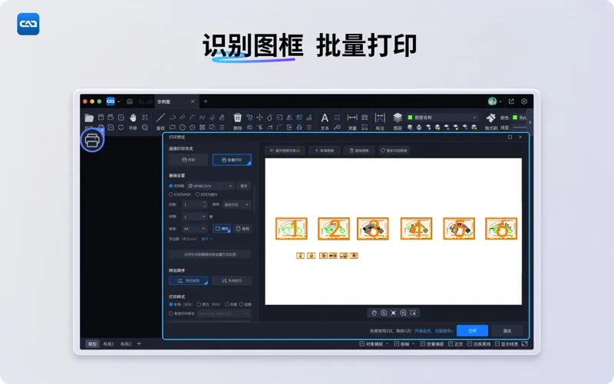This screenshot has width=614, height=384.
Task: Select the Dimension annotation tool
Action: (380, 118)
